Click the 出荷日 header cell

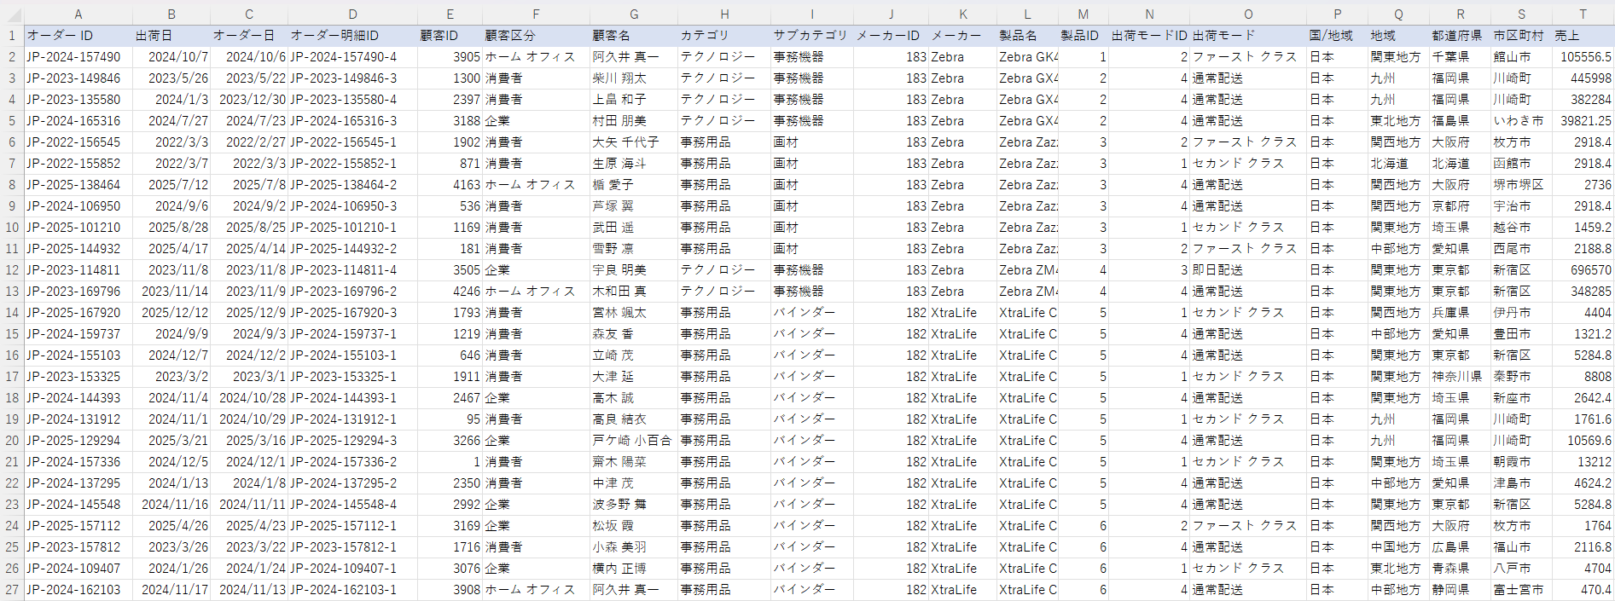[171, 35]
